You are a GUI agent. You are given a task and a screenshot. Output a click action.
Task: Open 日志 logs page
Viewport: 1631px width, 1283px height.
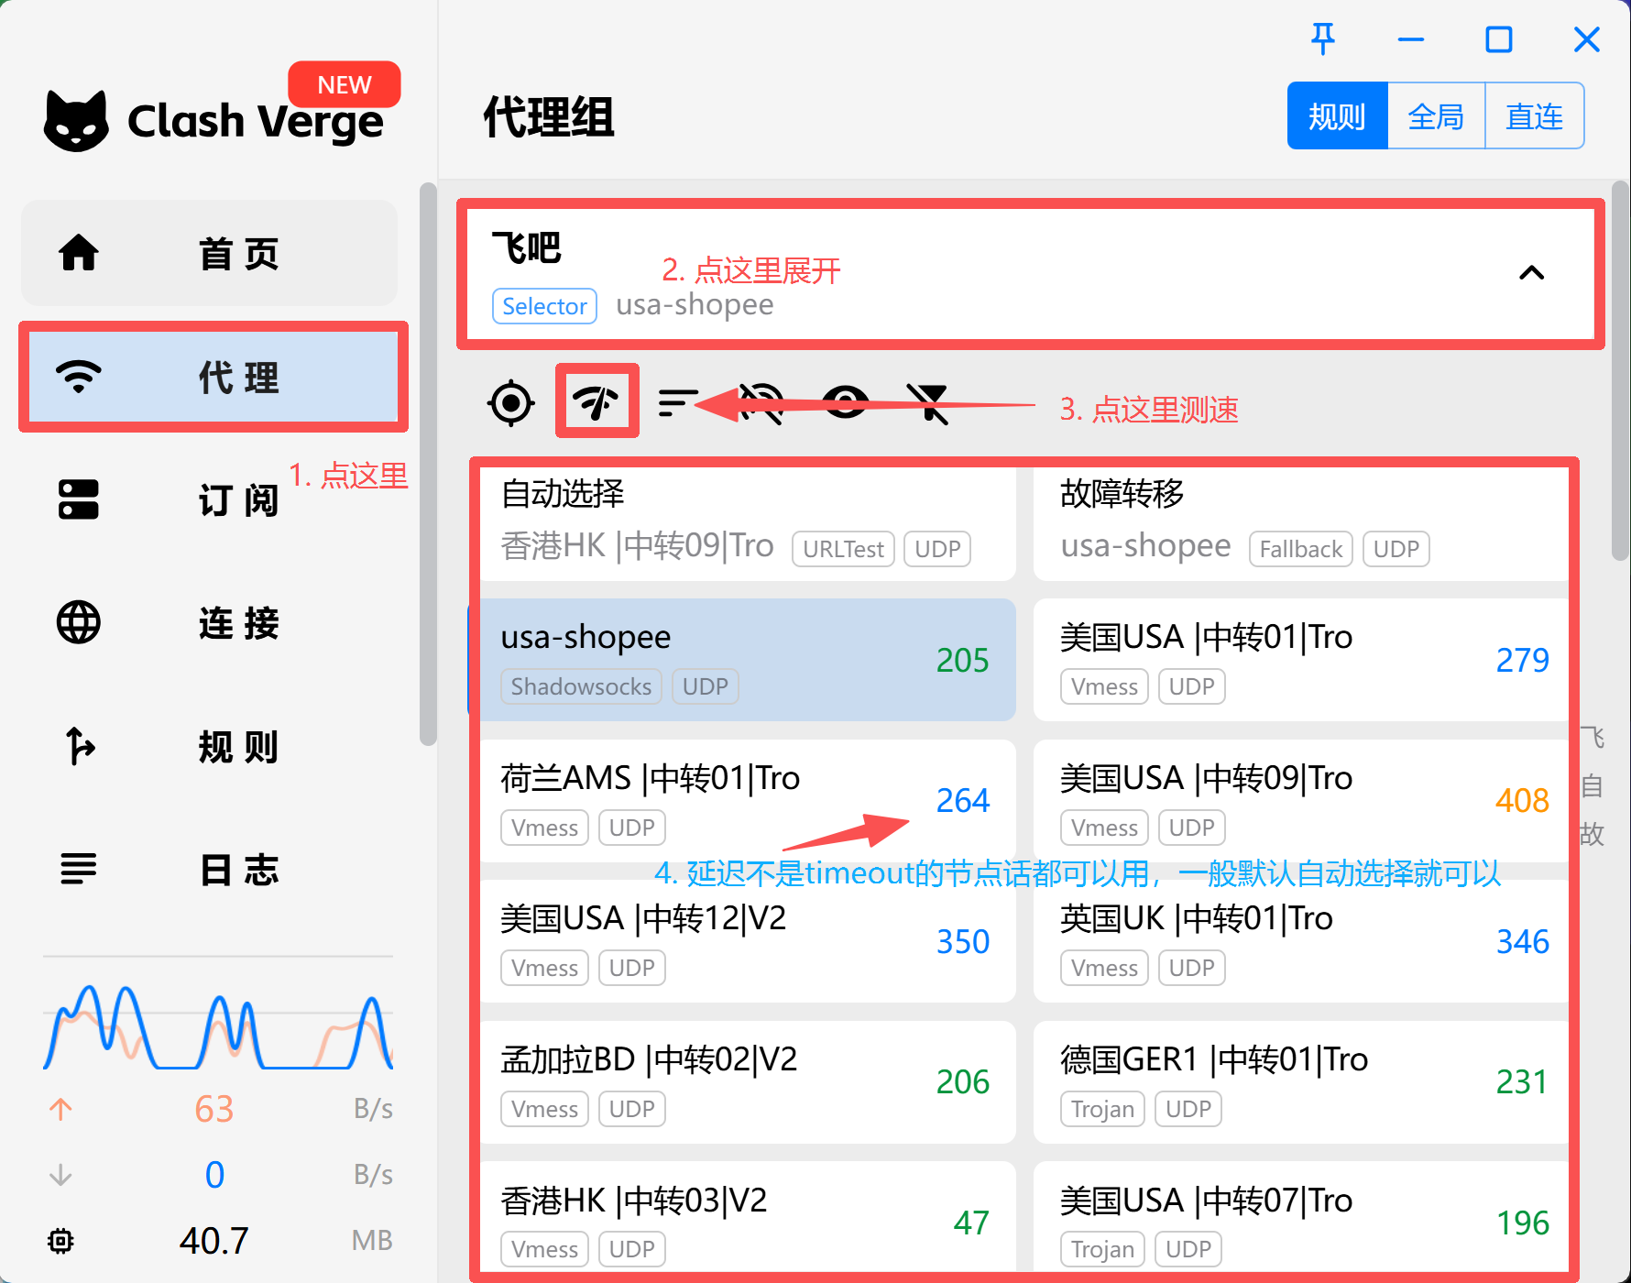coord(210,870)
